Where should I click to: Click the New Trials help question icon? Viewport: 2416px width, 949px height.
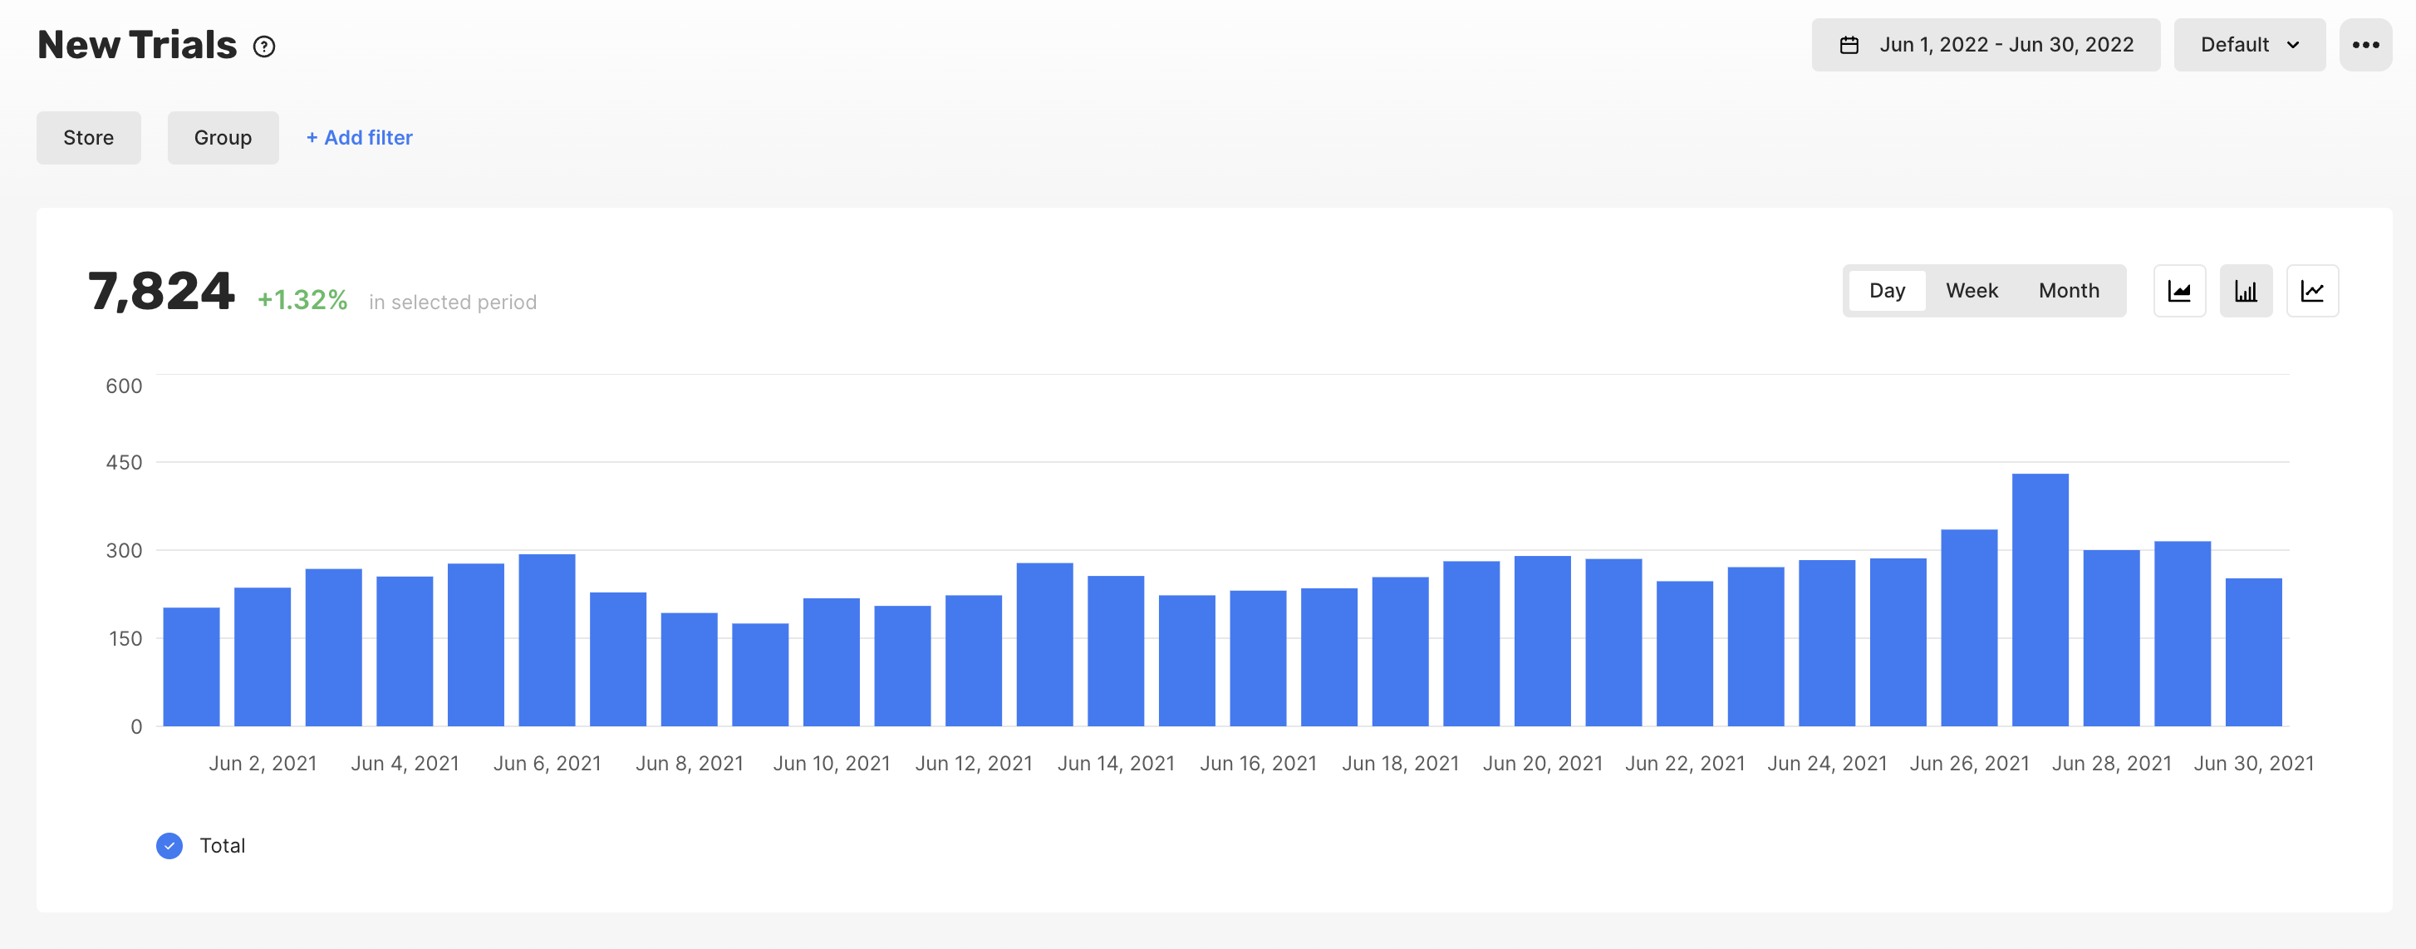[x=264, y=46]
